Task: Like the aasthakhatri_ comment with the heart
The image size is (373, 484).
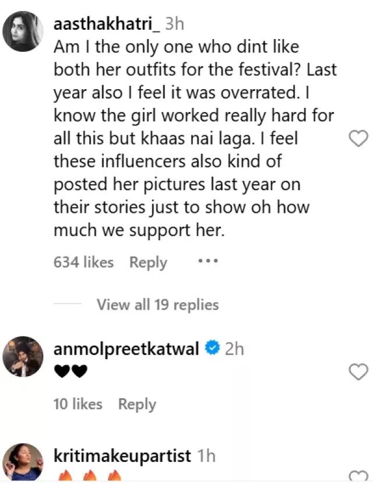Action: coord(358,138)
